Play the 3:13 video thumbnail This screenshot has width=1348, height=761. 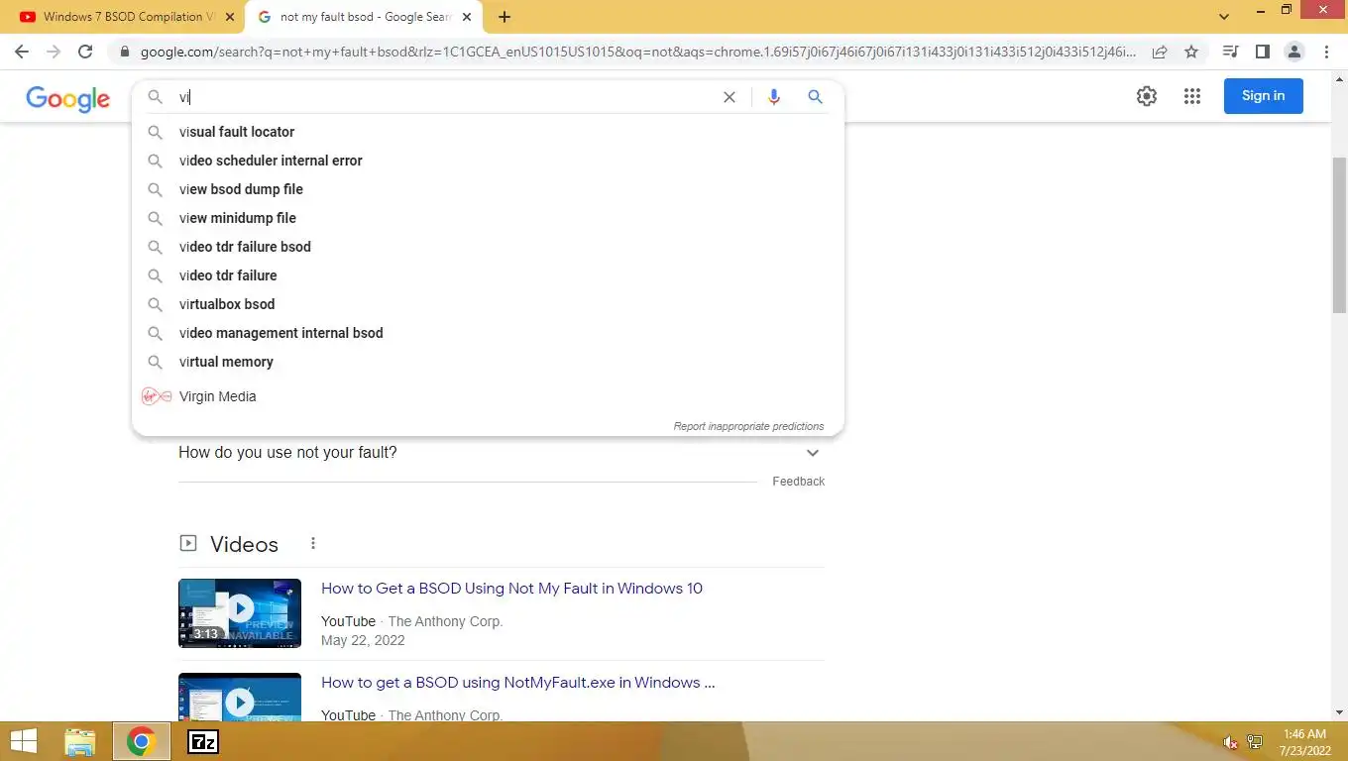(240, 613)
